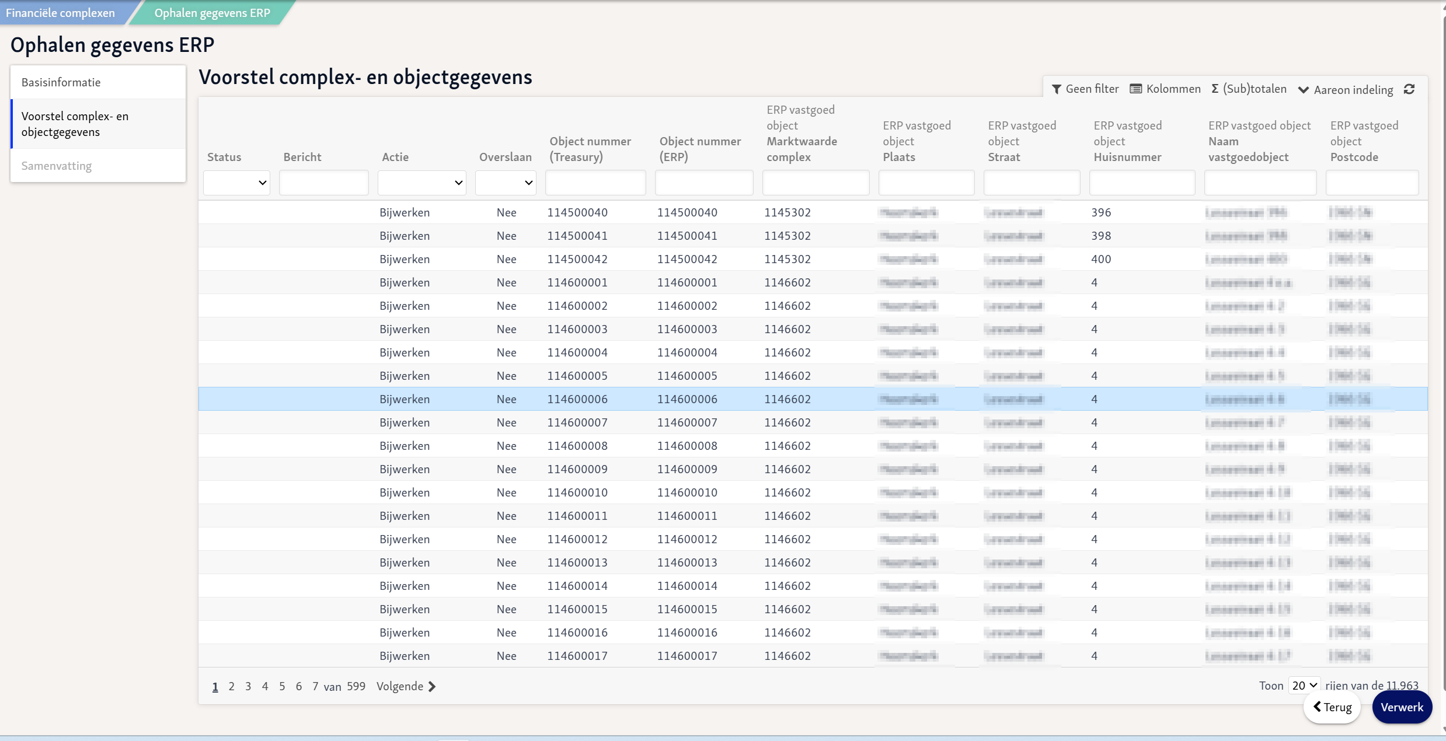Sort by Object nummer (ERP) header
Viewport: 1446px width, 741px height.
(x=700, y=149)
